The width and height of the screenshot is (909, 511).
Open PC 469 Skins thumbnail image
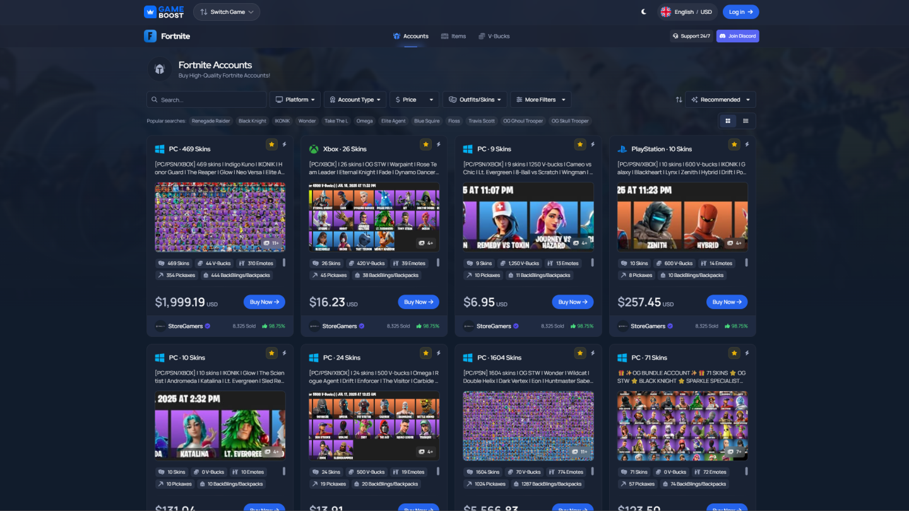[220, 217]
